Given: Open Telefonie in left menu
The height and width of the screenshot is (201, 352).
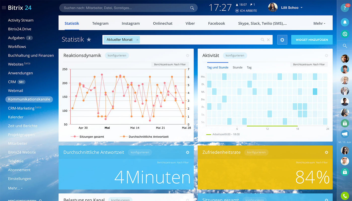Looking at the screenshot, I should (16, 161).
